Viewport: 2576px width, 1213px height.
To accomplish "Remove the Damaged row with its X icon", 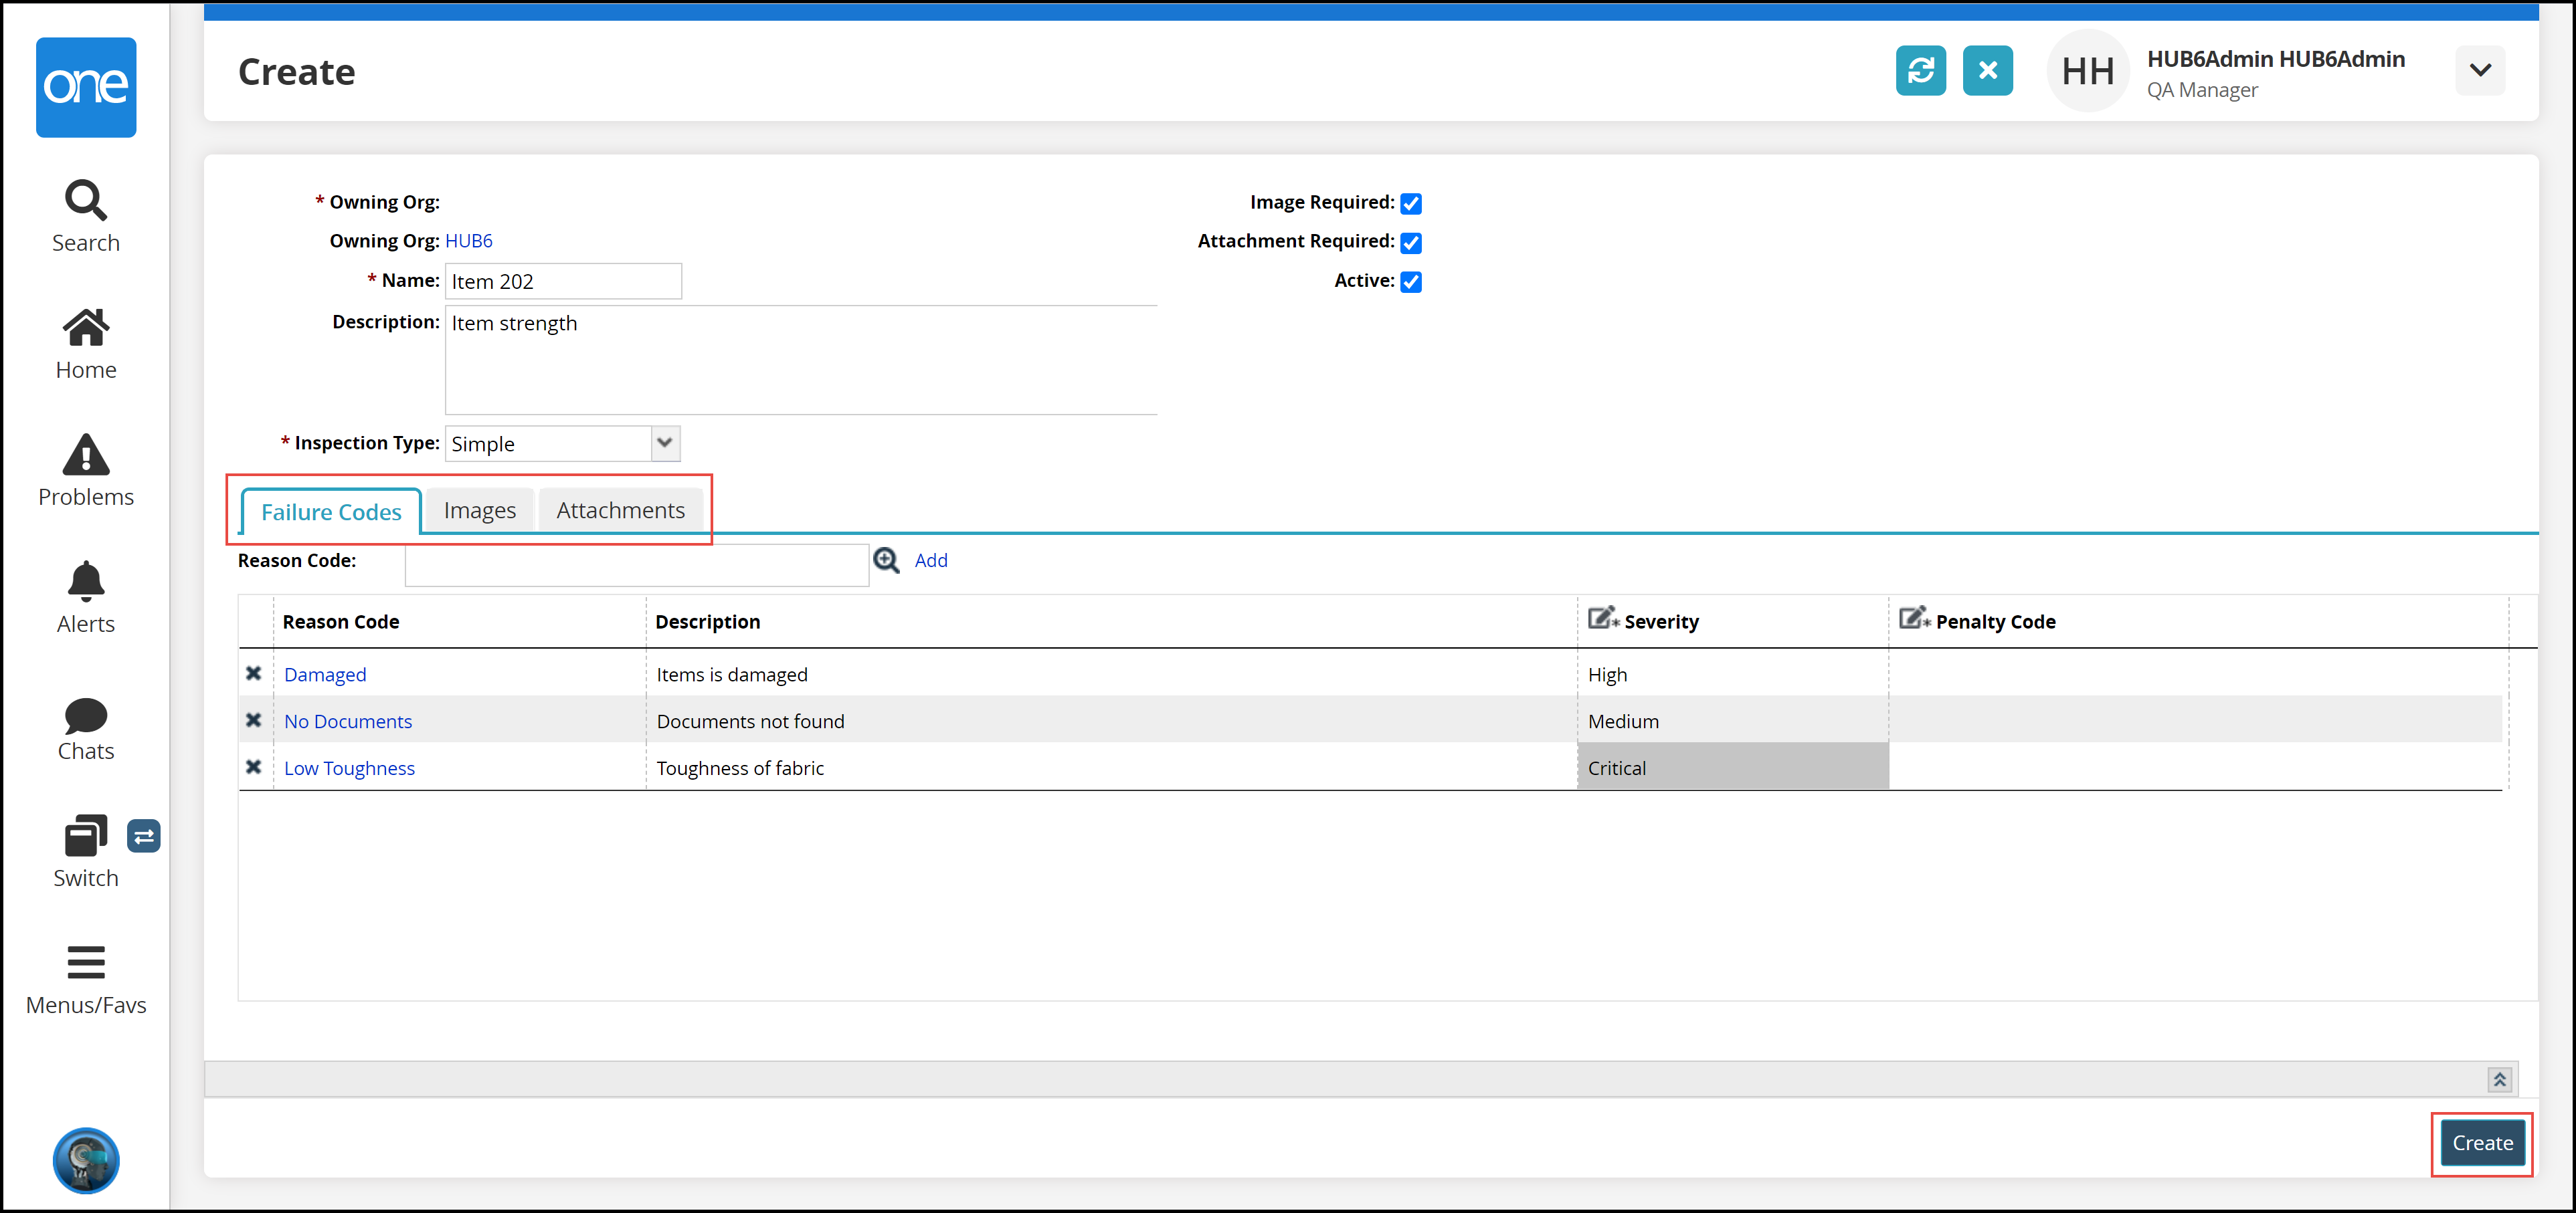I will point(254,673).
